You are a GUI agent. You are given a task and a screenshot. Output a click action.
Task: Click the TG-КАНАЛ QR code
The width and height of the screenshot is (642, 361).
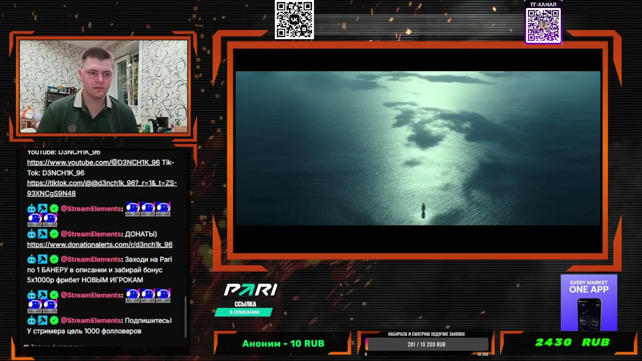[x=543, y=25]
